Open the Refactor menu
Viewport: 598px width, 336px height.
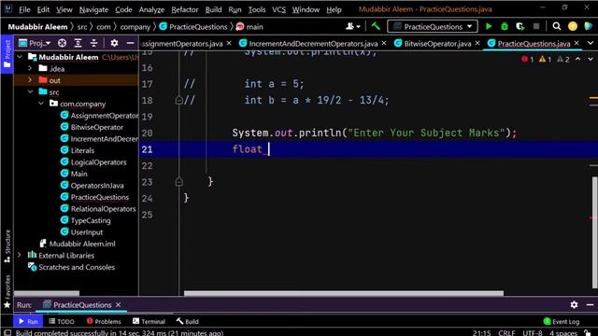(x=185, y=9)
